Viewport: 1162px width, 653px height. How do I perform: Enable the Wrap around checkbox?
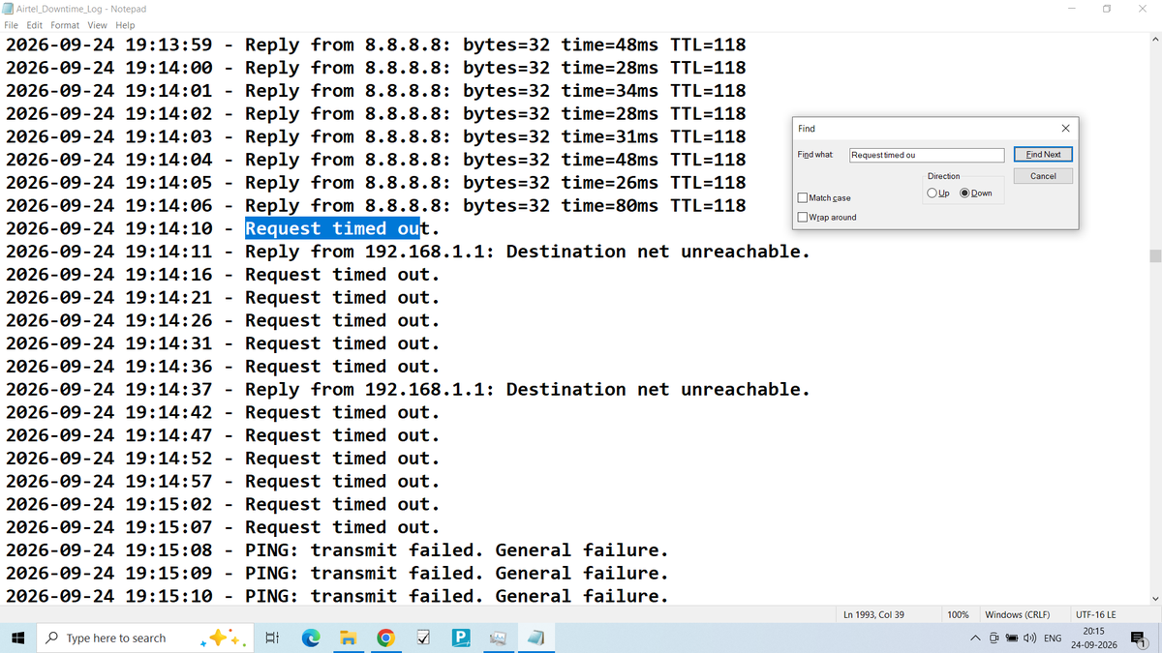click(x=802, y=217)
